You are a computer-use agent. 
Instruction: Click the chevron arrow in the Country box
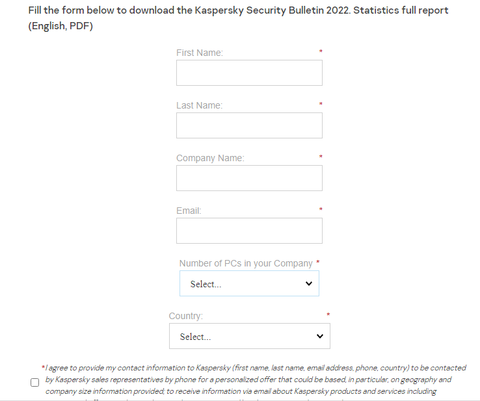point(319,337)
